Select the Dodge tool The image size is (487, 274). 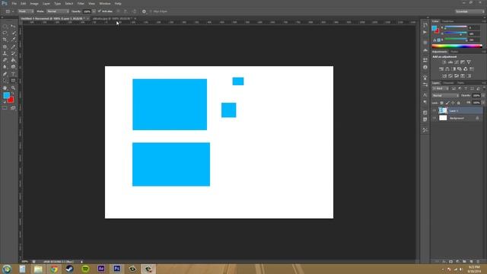[13, 67]
